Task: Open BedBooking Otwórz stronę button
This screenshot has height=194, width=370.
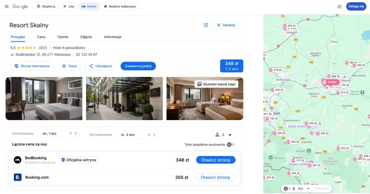Action: (x=216, y=160)
